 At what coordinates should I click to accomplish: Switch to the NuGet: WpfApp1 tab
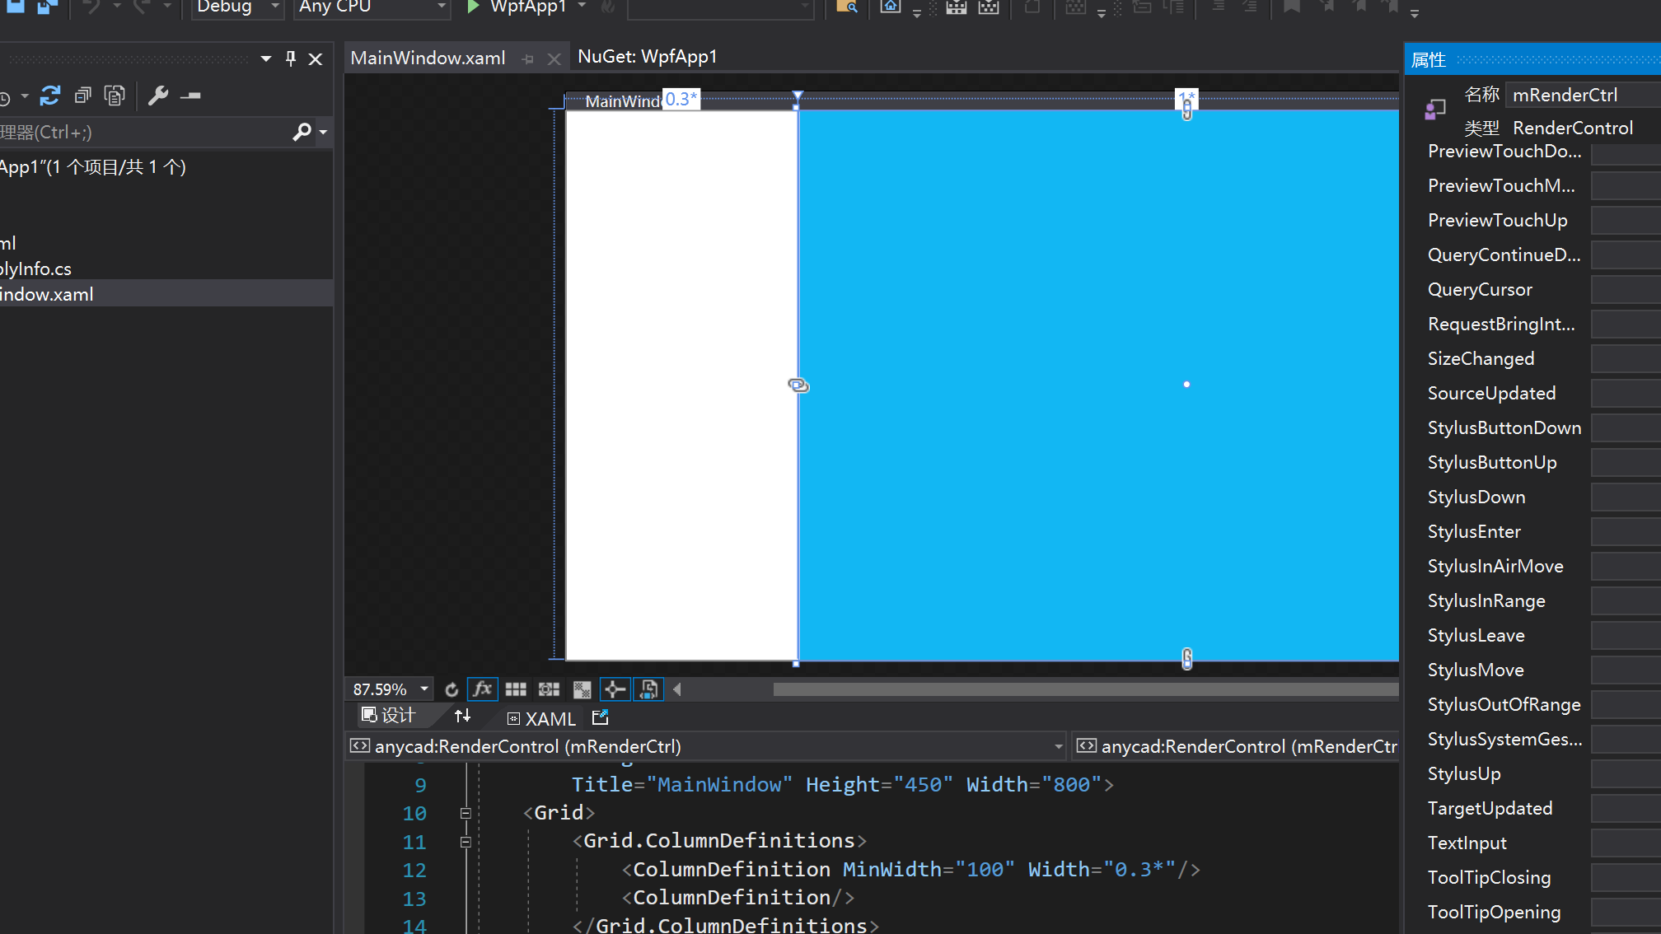(x=648, y=57)
